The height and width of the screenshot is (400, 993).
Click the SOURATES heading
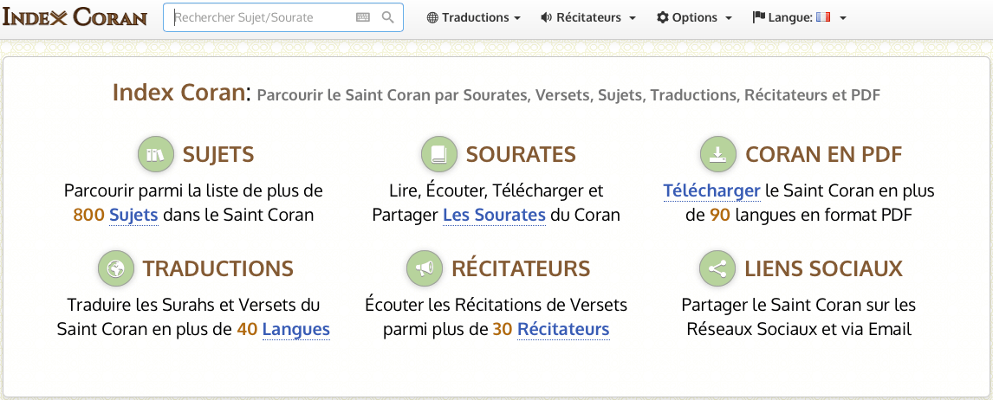tap(521, 154)
